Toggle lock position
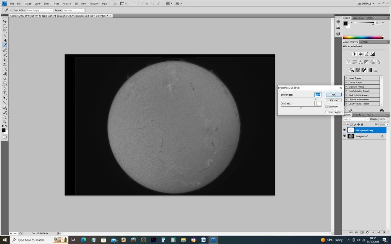 click(x=358, y=124)
